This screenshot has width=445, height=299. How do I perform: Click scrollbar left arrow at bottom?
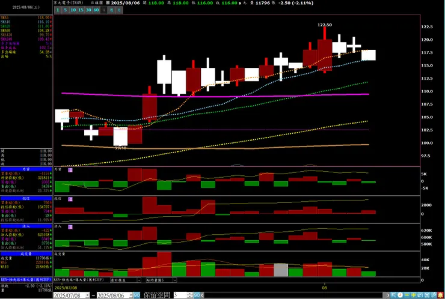pos(202,295)
